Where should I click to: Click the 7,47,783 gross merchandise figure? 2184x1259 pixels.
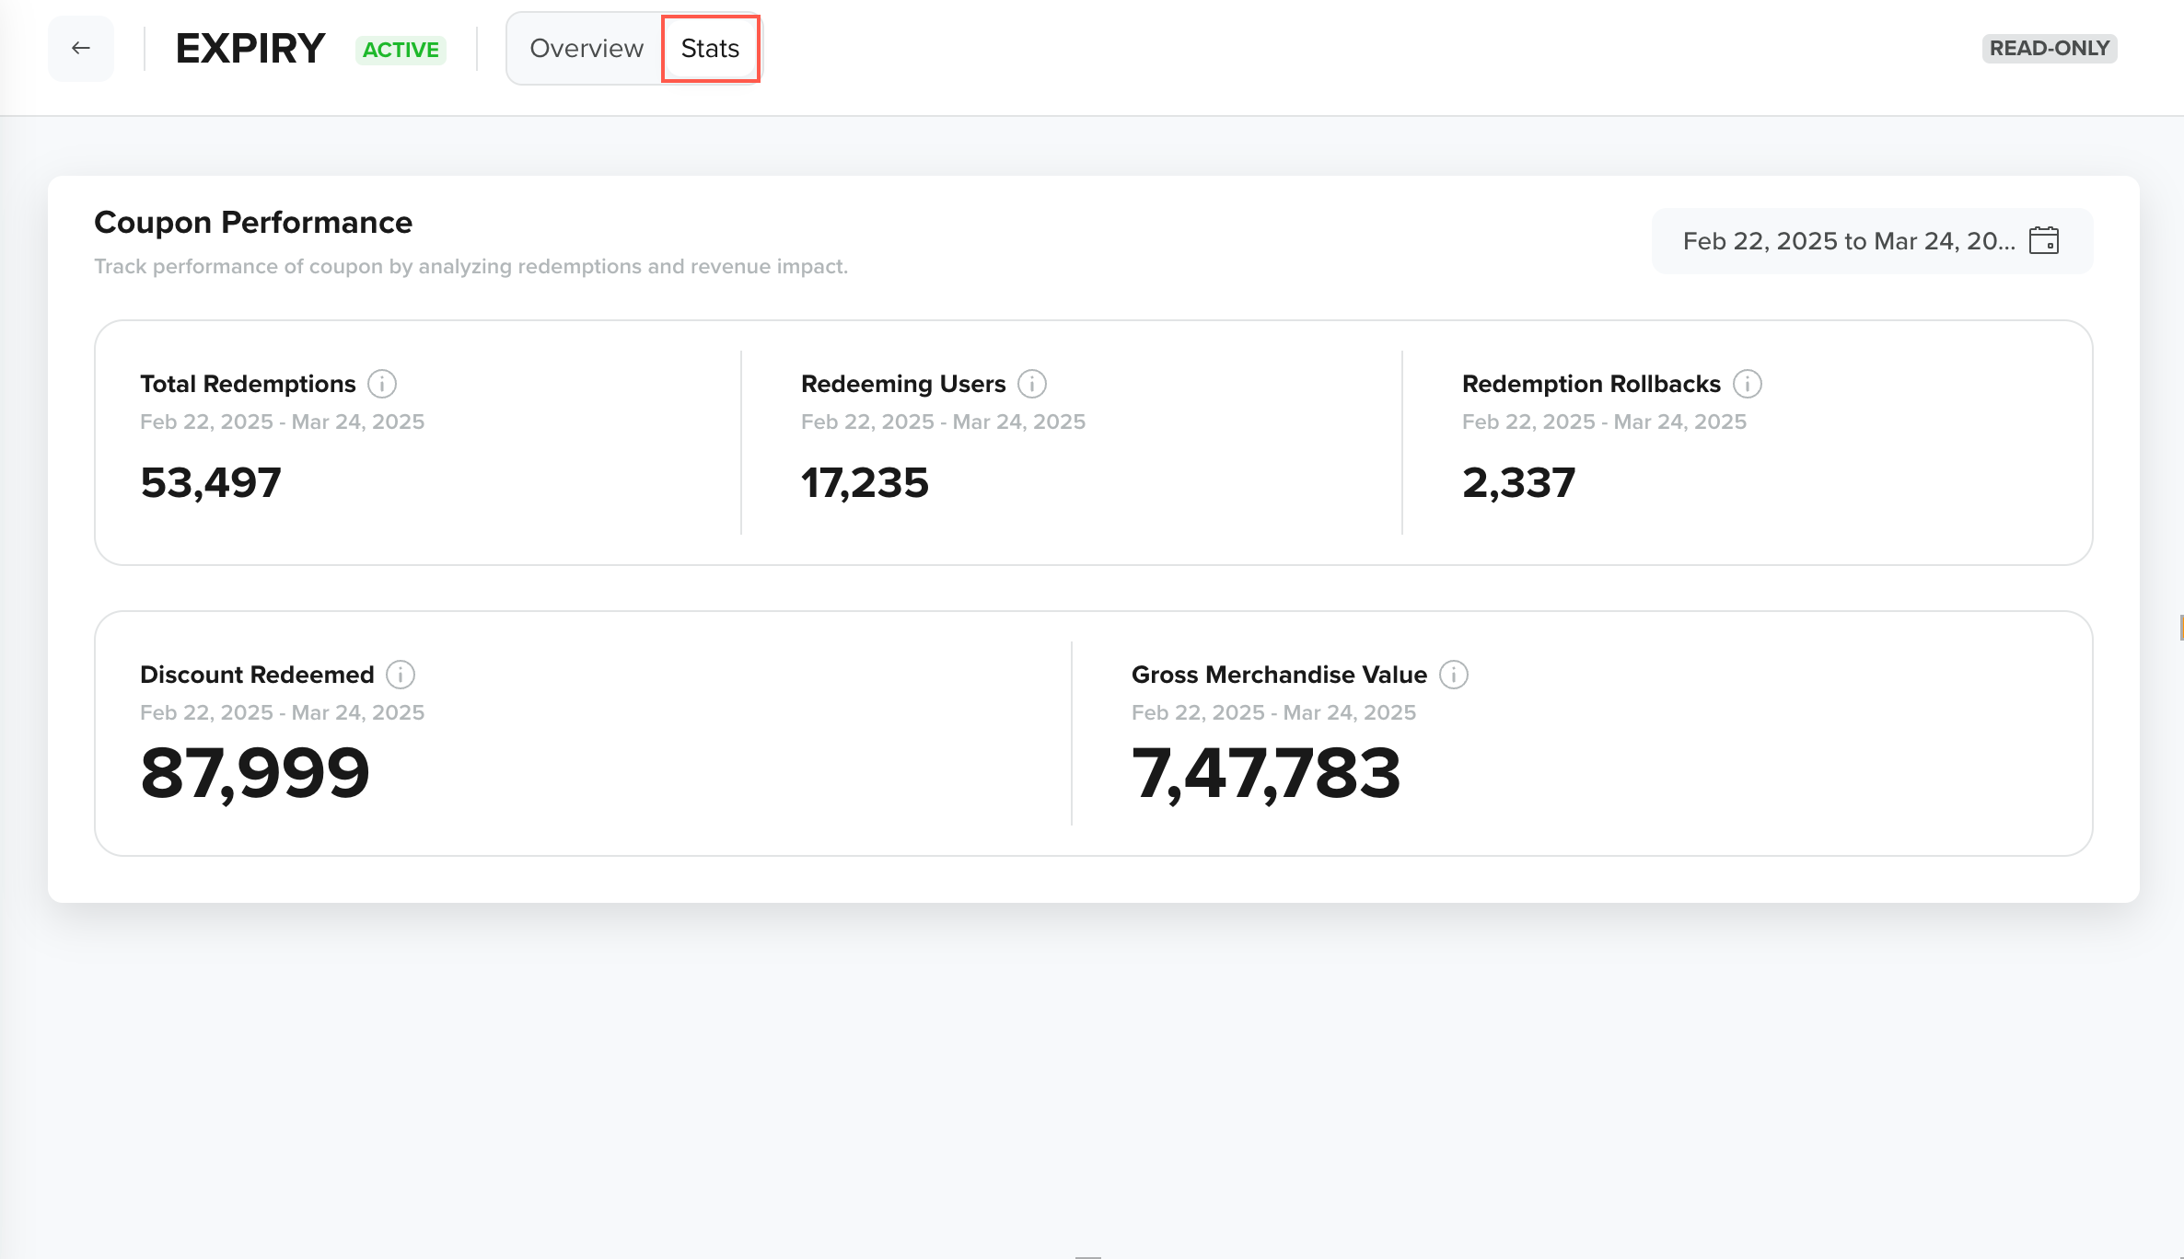1266,773
